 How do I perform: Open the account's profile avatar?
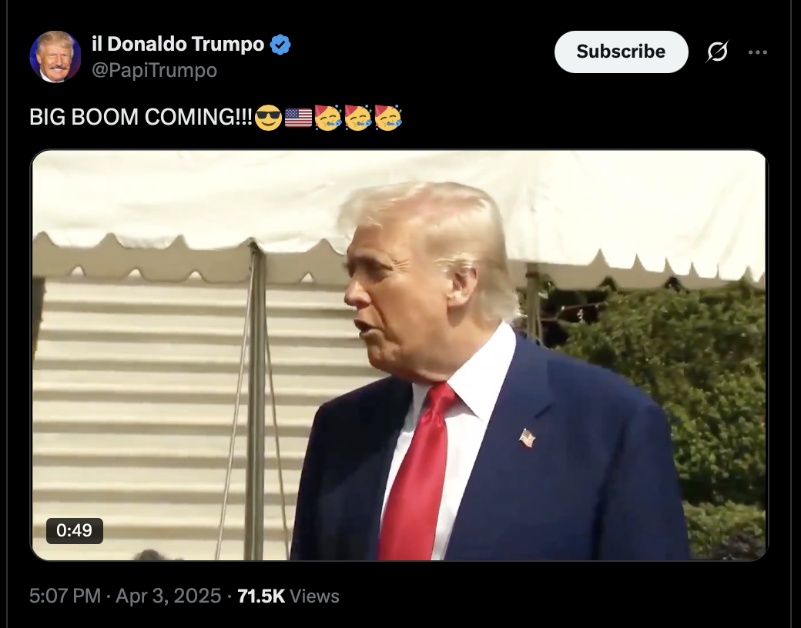55,57
